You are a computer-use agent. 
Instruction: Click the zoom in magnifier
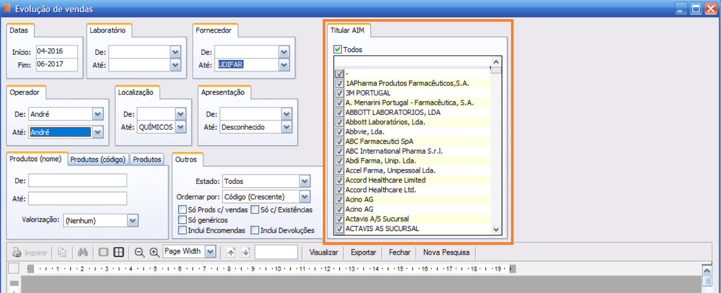154,252
